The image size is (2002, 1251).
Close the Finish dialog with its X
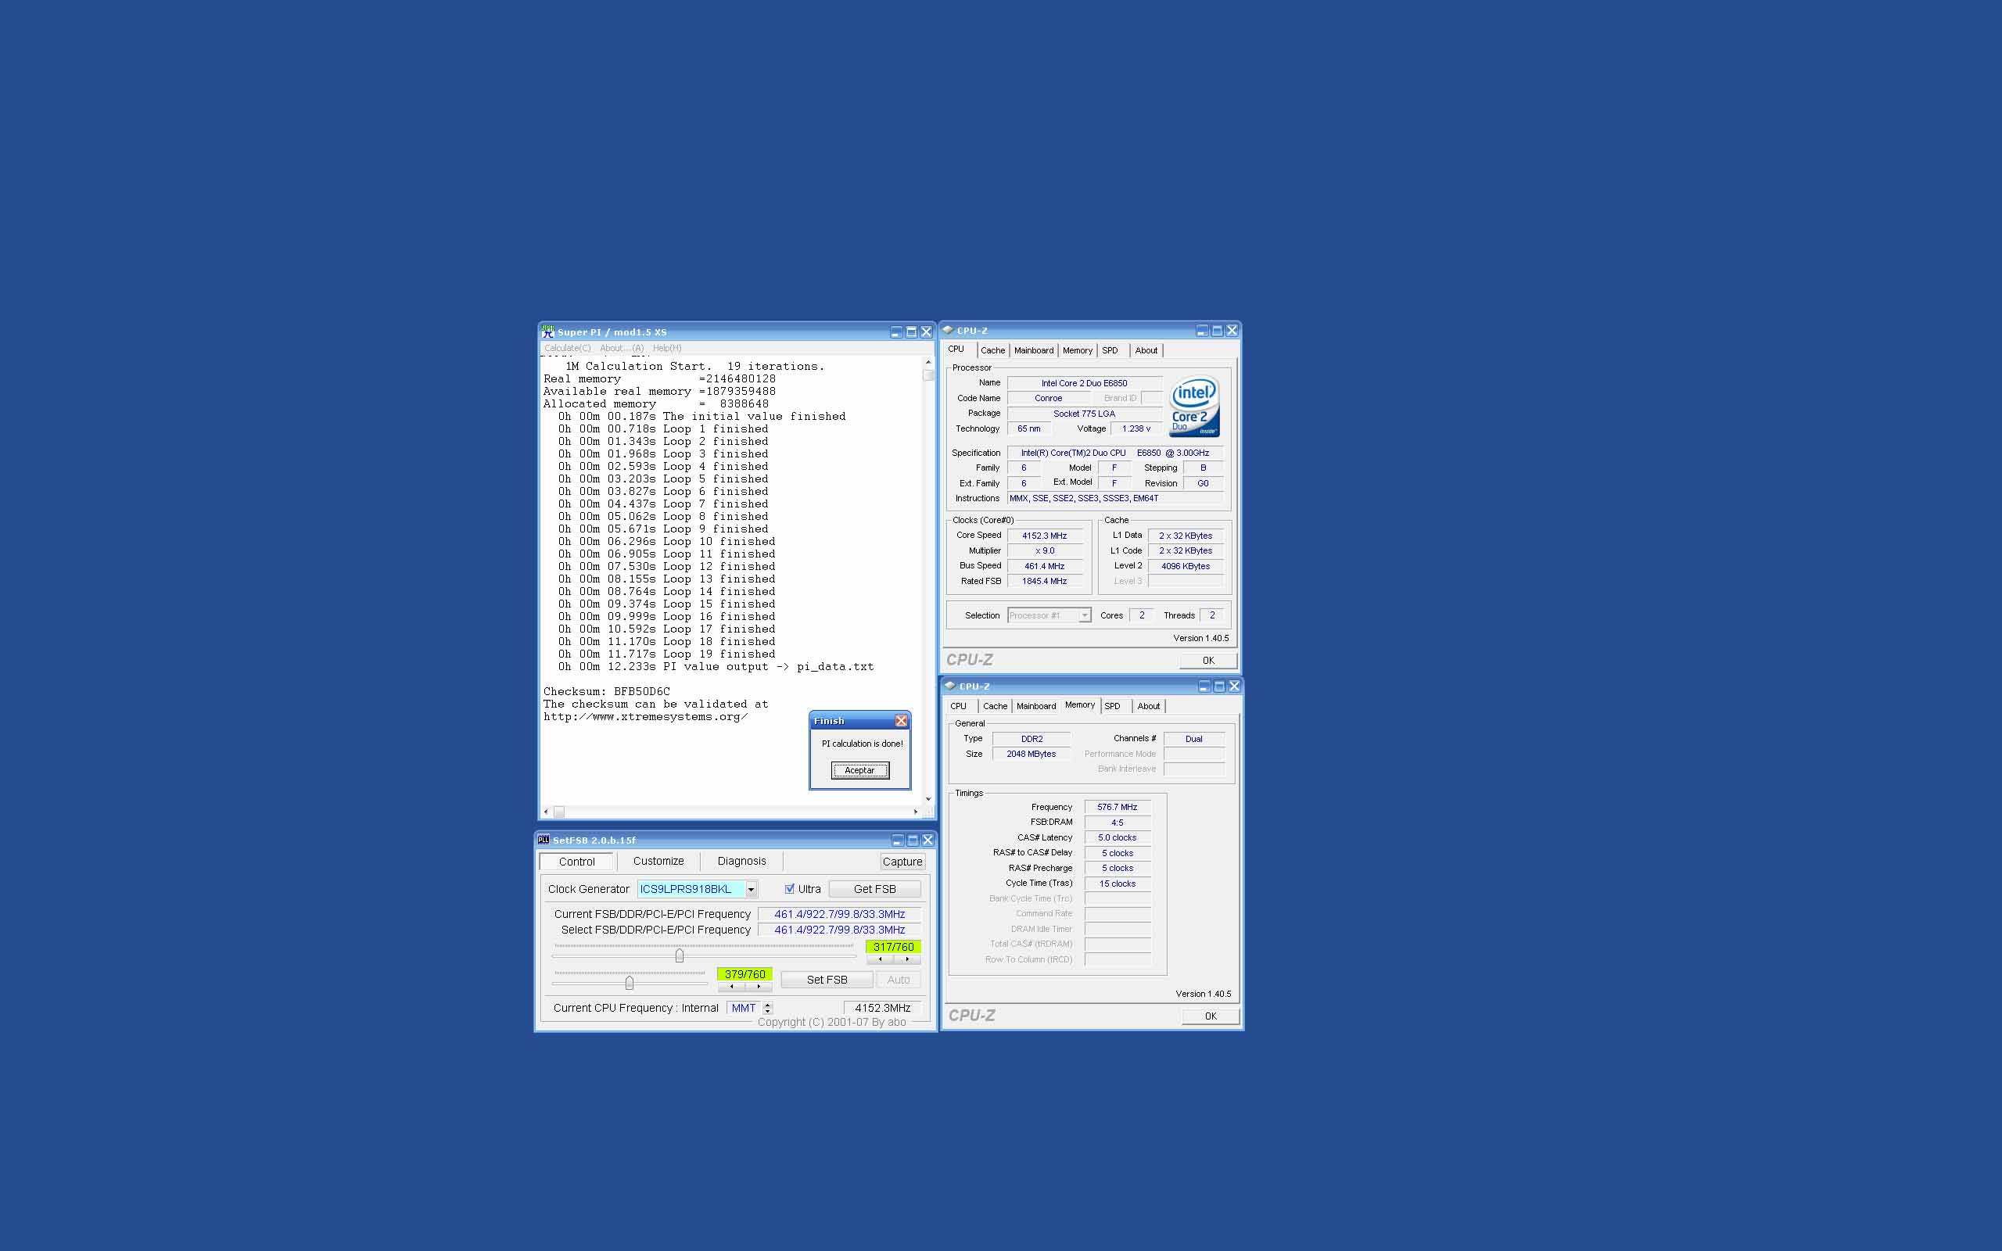902,721
